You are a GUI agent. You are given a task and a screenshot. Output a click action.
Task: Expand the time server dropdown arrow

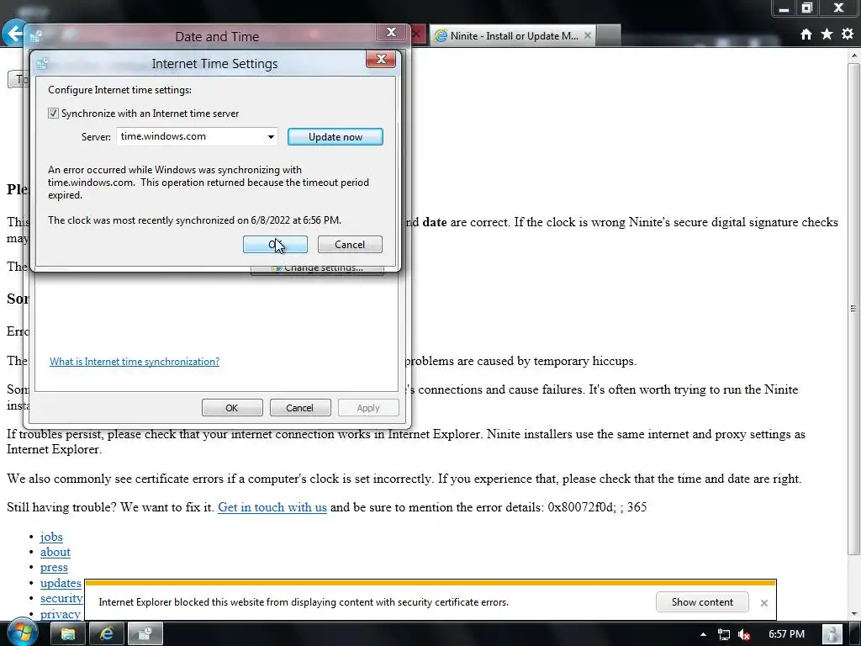[271, 137]
